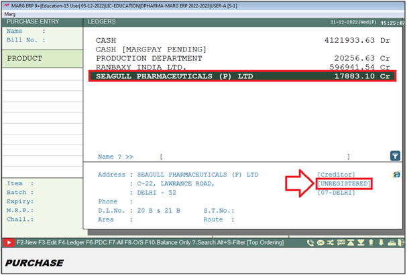
Task: Click the 20256.63 Cr balance
Action: [362, 58]
